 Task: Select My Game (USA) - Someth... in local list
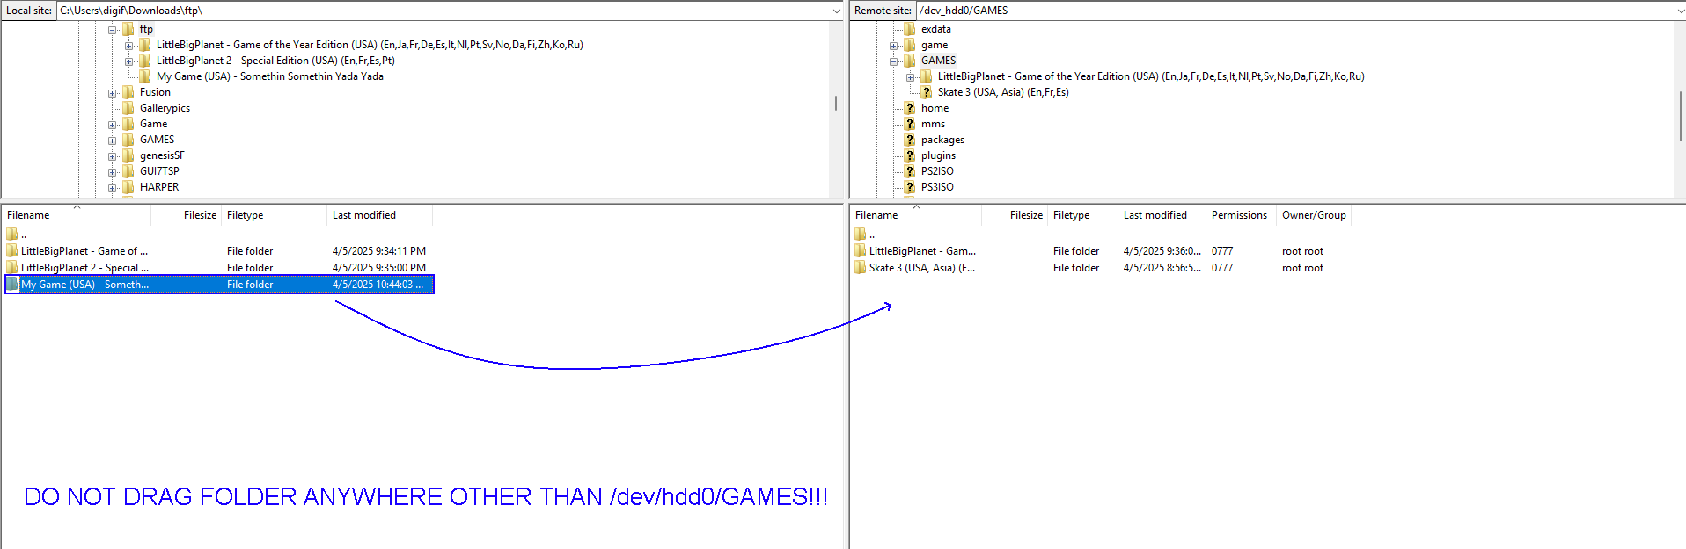click(219, 285)
